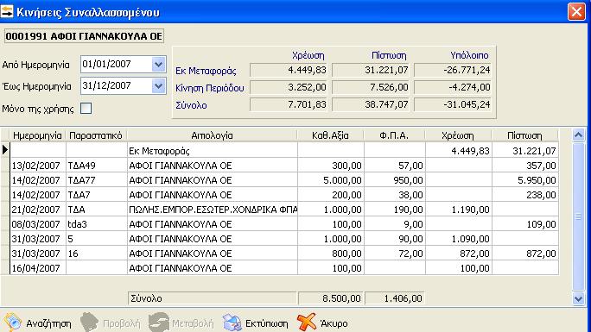Screen dimensions: 591x332
Task: Click the table scrollbar up arrow
Action: [579, 135]
